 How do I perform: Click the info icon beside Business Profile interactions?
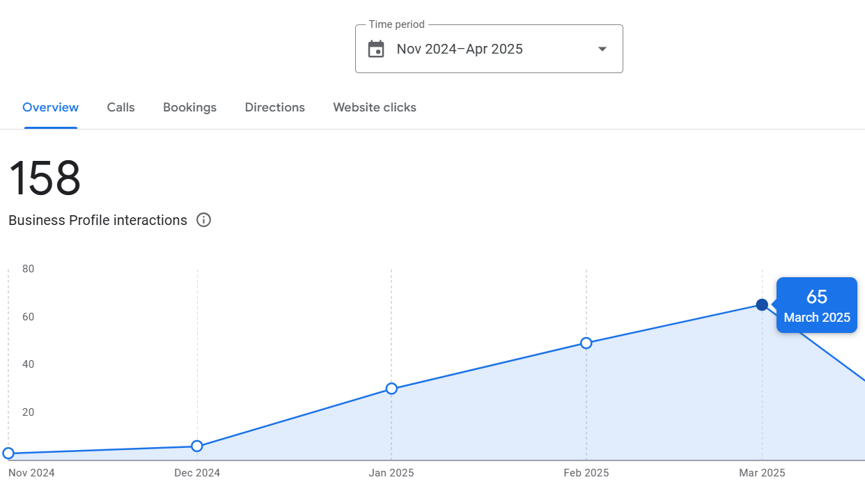tap(203, 220)
